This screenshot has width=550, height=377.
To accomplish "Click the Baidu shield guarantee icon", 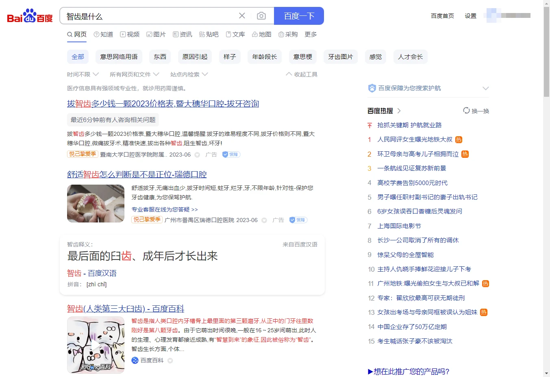I will click(372, 88).
